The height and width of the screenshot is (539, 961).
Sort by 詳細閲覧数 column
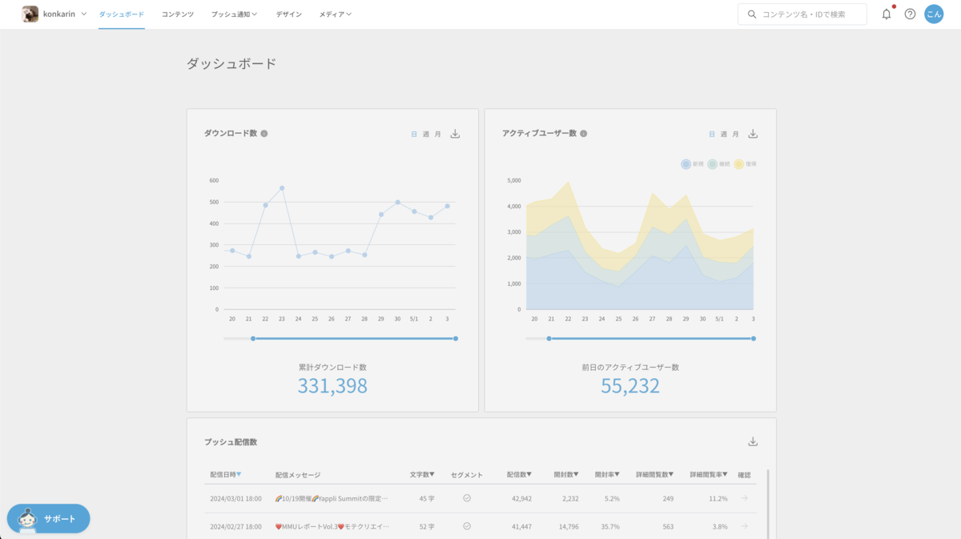tap(654, 475)
